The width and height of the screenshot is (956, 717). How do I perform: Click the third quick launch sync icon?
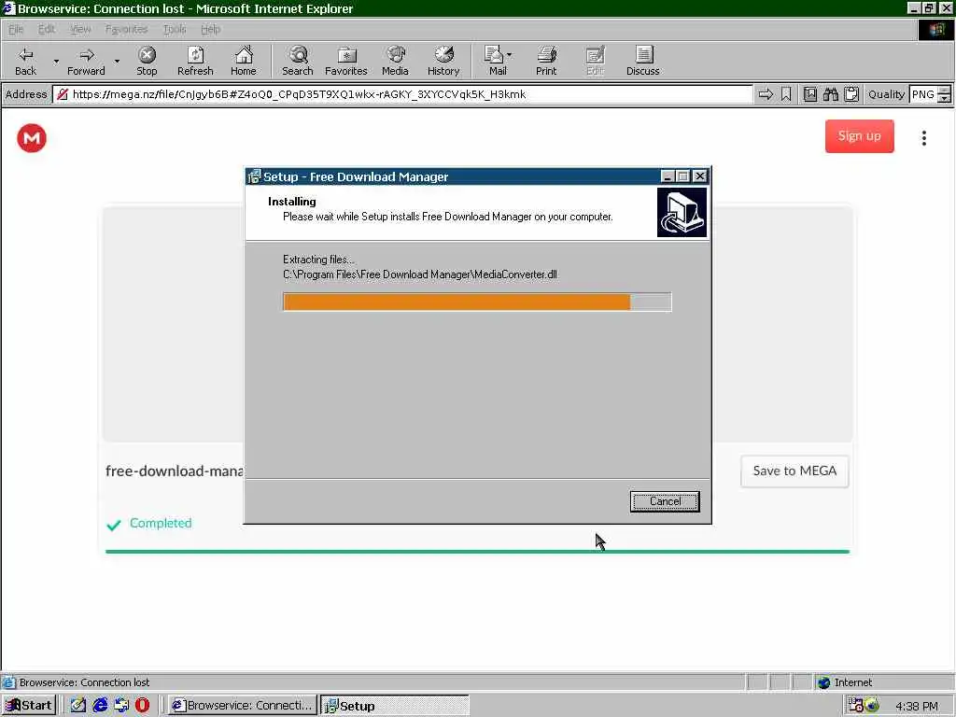121,706
